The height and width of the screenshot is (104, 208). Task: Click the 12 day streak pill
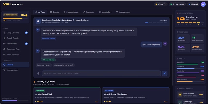(177, 4)
